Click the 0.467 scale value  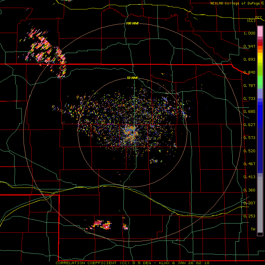coord(249,164)
